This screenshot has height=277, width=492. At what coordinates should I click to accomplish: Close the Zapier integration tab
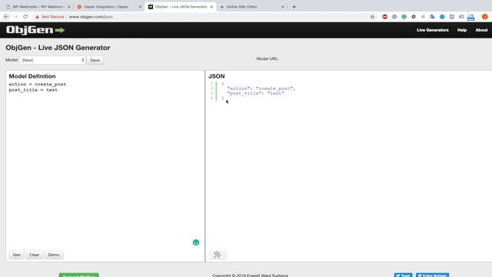pos(140,7)
